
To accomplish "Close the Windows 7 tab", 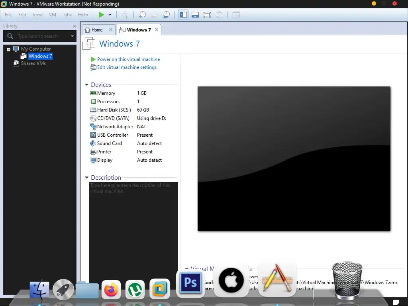I will [156, 29].
